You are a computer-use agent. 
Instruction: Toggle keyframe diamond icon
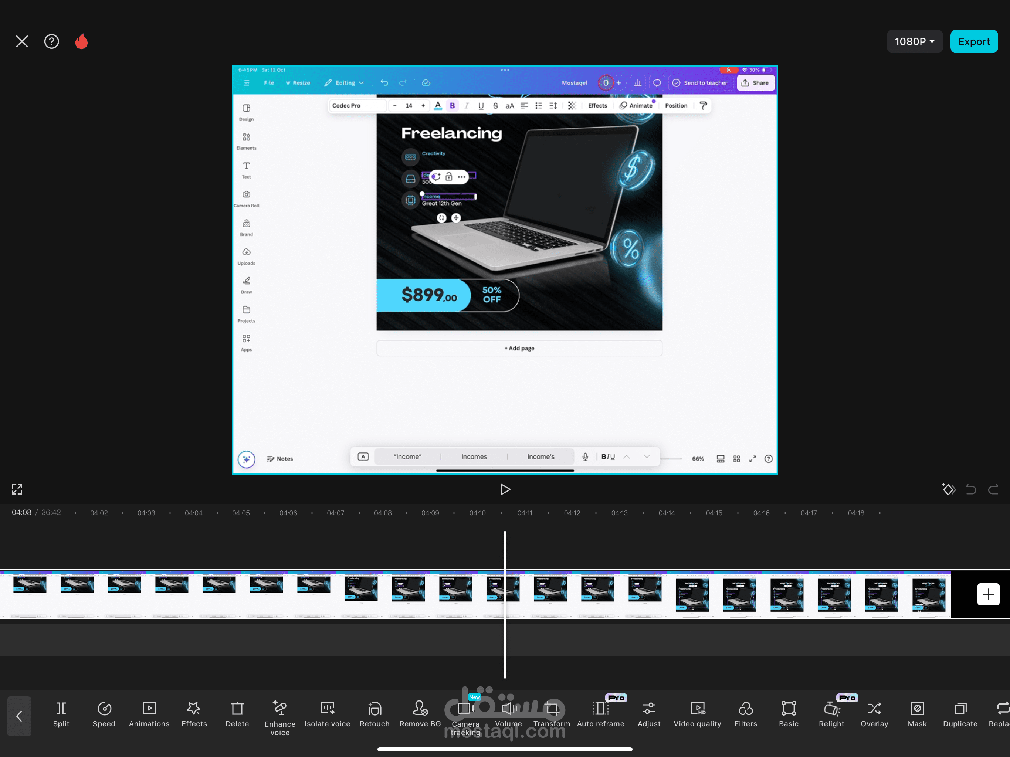pyautogui.click(x=948, y=489)
